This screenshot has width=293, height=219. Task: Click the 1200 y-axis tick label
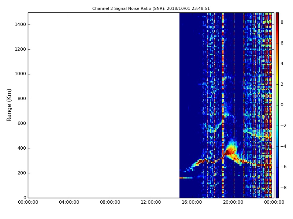(20, 49)
